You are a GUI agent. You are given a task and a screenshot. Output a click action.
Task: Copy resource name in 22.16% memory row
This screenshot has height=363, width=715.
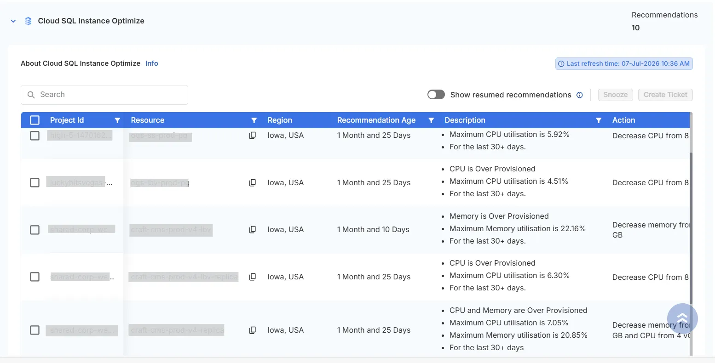click(253, 229)
